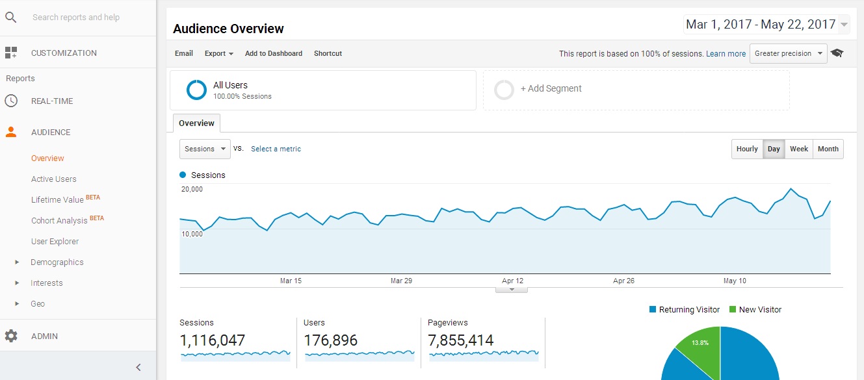Open Customization via its dashboard icon
This screenshot has height=380, width=864.
click(x=10, y=53)
